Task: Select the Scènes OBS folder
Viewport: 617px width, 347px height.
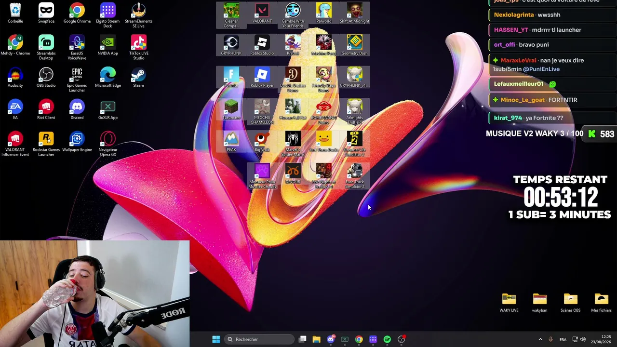Action: [x=571, y=303]
